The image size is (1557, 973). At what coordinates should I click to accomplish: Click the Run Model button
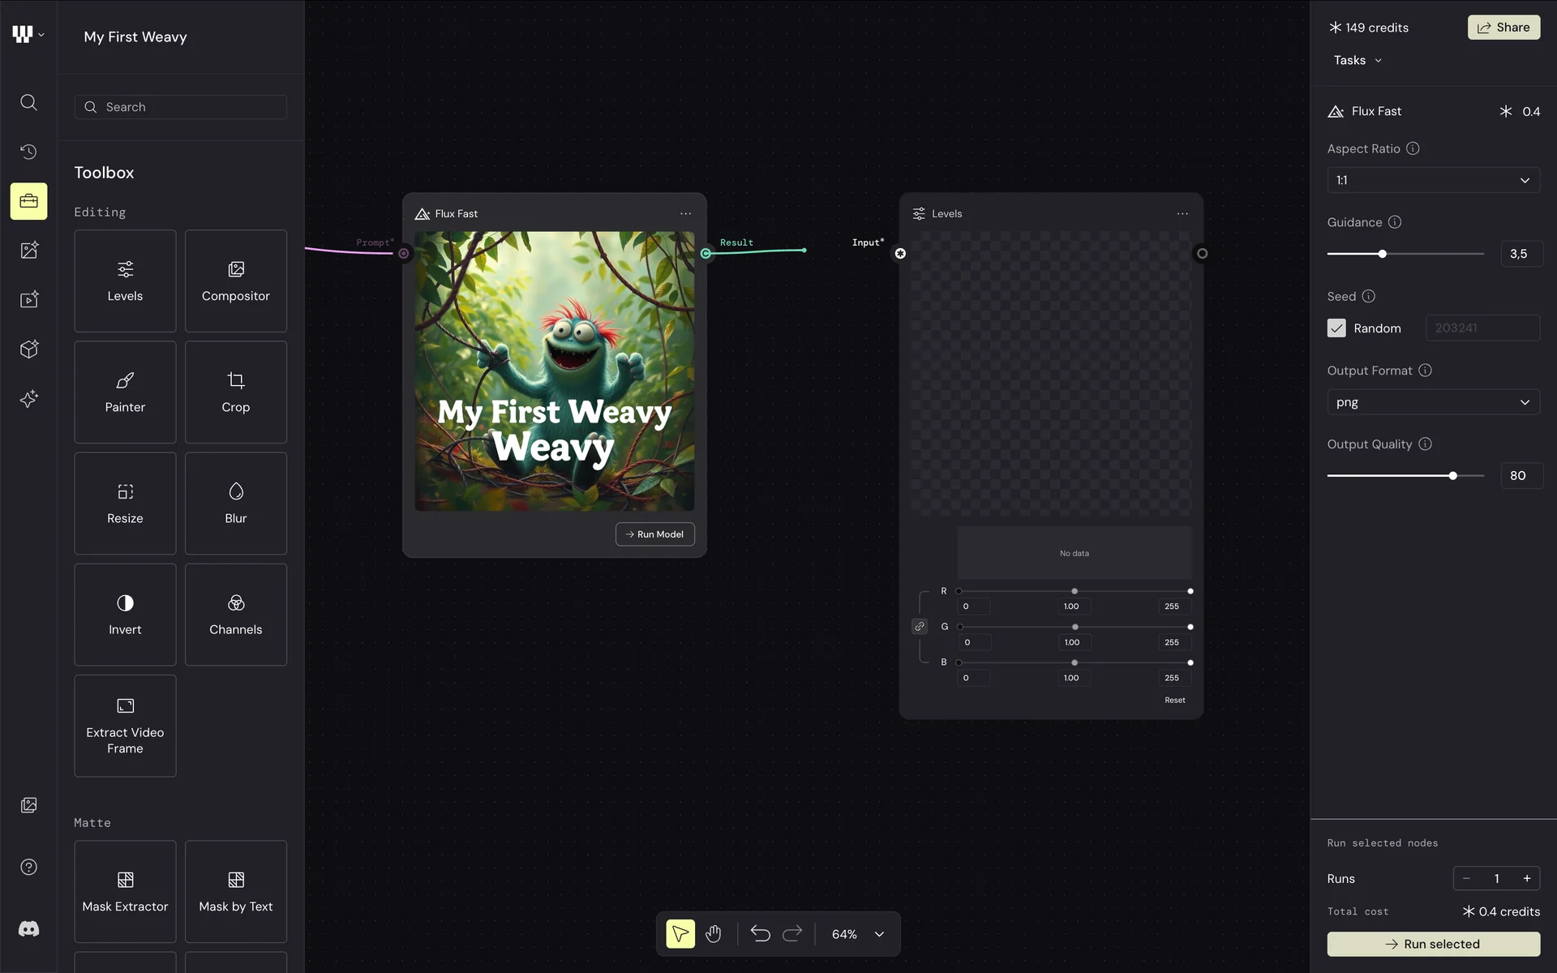(654, 534)
